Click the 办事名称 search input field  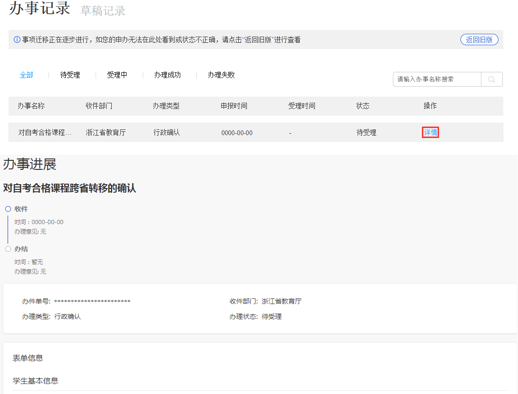coord(437,79)
